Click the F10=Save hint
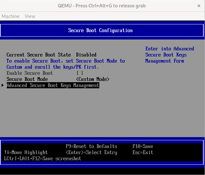205x175 pixels. tap(143, 146)
